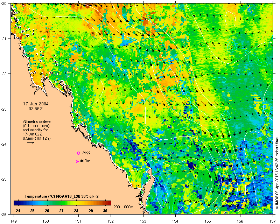The width and height of the screenshot is (280, 224).
Task: Click the '29' colorbar tick label
Action: click(x=91, y=211)
